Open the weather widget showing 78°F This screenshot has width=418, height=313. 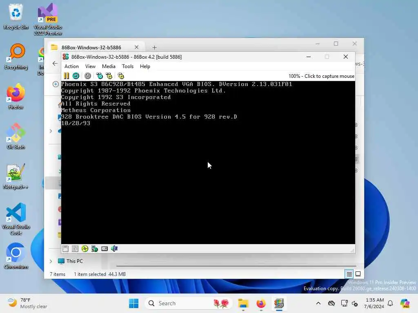(x=27, y=303)
